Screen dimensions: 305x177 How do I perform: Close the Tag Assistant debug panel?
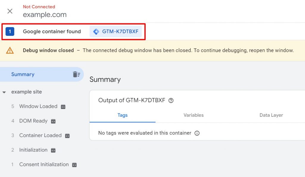click(x=10, y=11)
